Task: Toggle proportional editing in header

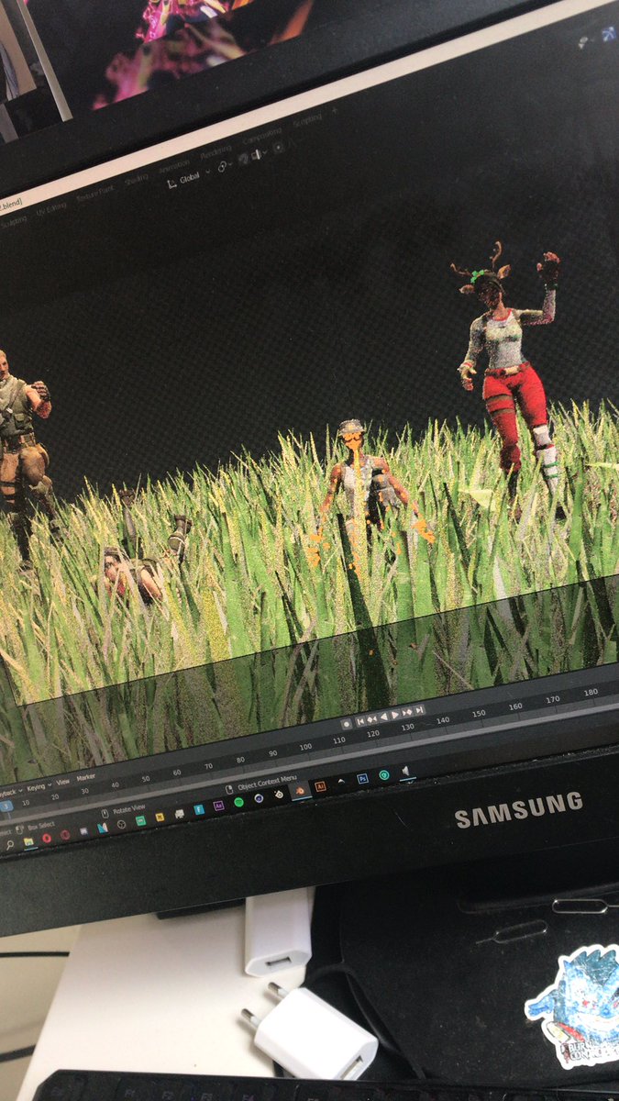Action: (279, 147)
